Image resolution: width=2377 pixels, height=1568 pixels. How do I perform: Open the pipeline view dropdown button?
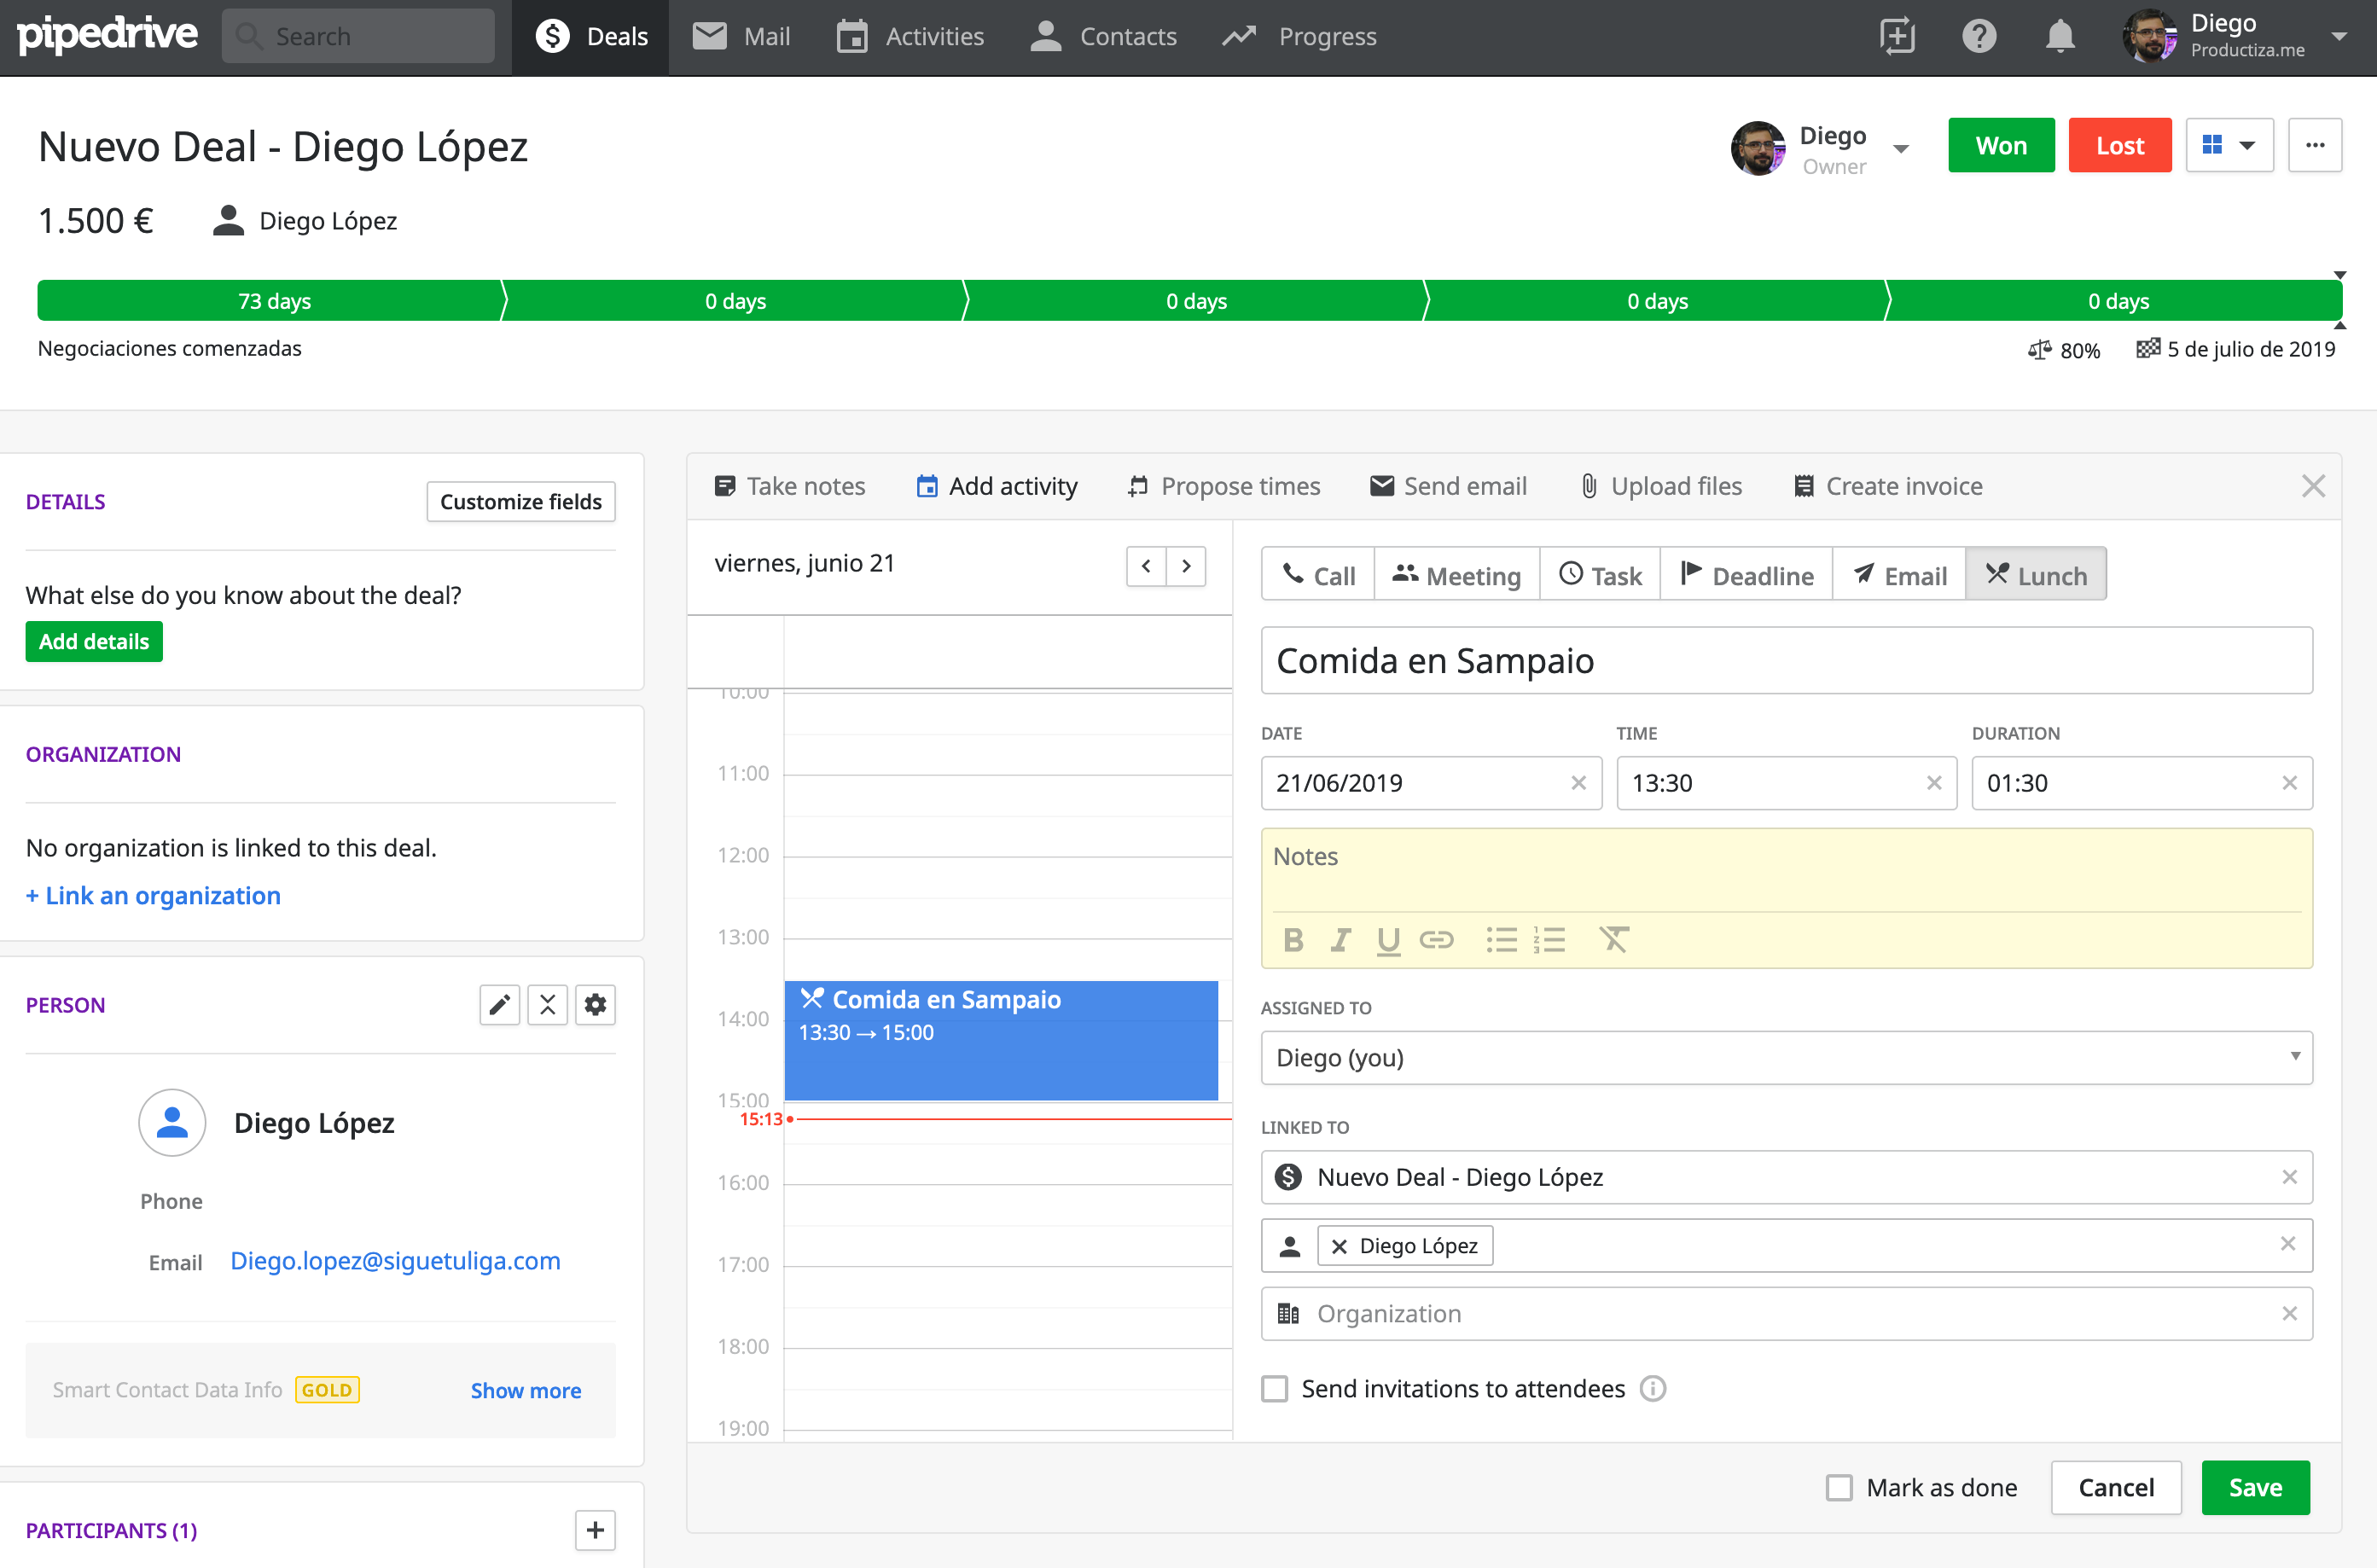[2229, 146]
